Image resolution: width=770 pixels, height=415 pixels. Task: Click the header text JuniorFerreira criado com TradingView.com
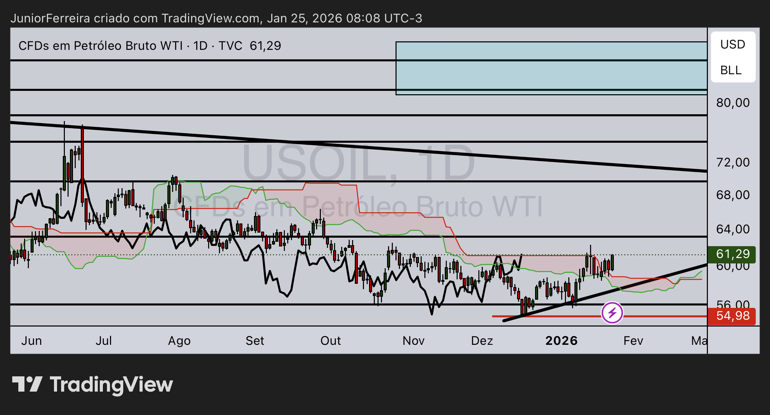pyautogui.click(x=135, y=18)
